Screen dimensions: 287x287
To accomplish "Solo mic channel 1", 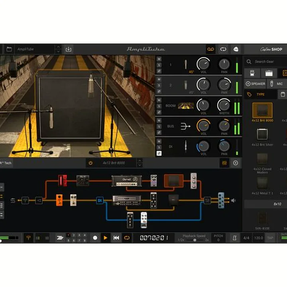I will [159, 65].
